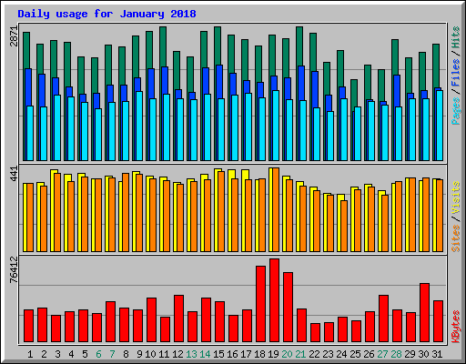Click day label '1' on the x-axis
The image size is (466, 364).
click(30, 354)
